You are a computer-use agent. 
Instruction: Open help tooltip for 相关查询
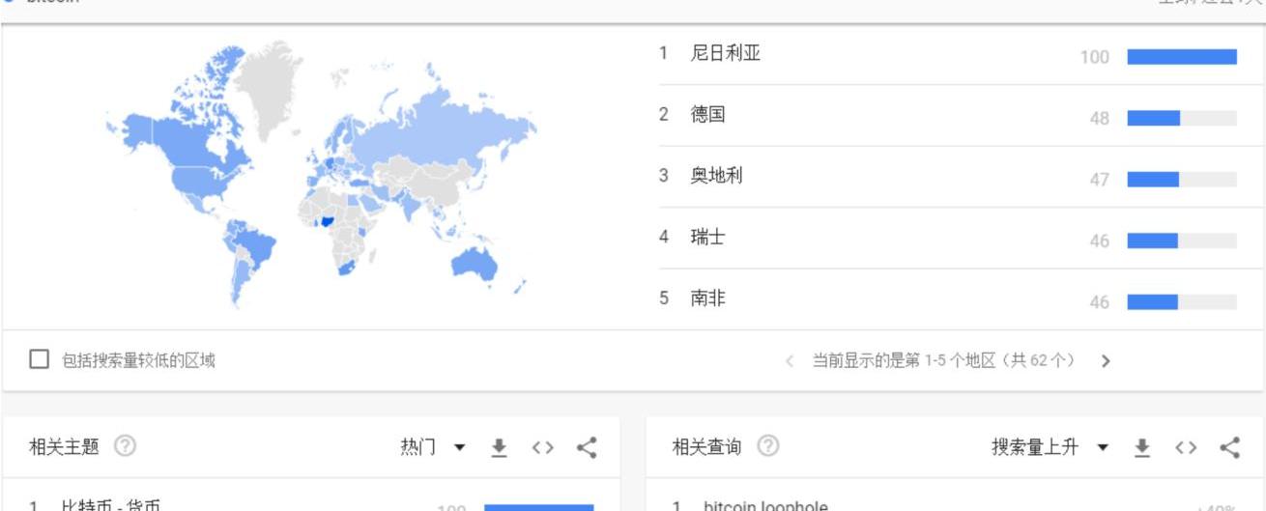pyautogui.click(x=768, y=446)
